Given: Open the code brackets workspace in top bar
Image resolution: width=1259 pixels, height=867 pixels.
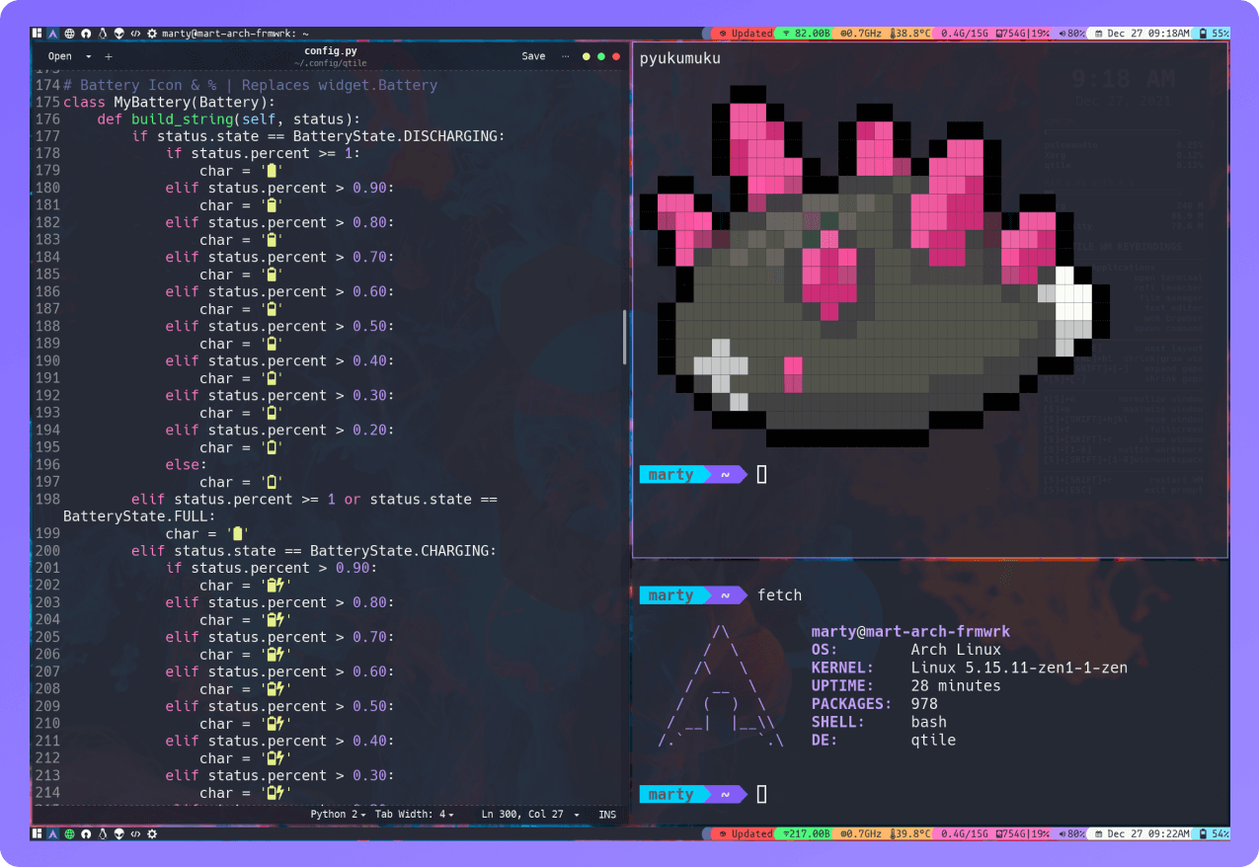Looking at the screenshot, I should tap(135, 33).
